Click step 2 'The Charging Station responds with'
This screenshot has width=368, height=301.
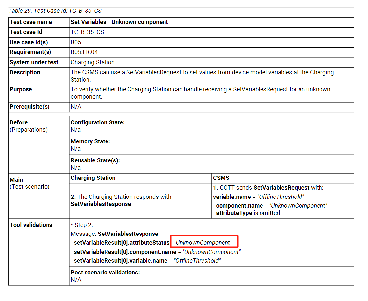tap(121, 197)
